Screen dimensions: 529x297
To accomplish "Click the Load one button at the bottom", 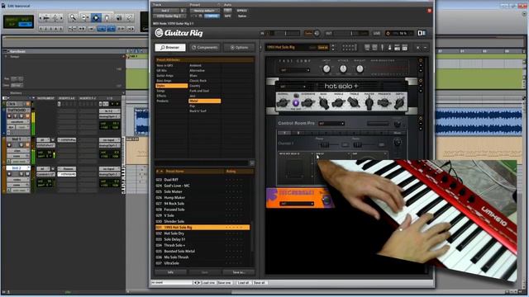I will click(208, 282).
